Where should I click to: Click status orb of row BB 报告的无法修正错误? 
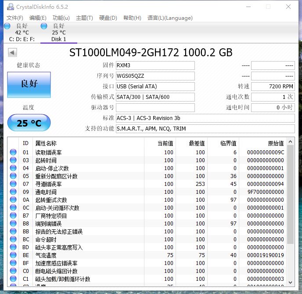tap(13, 231)
